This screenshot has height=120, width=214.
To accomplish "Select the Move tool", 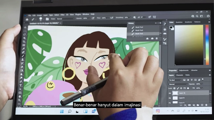I will click(x=25, y=27).
